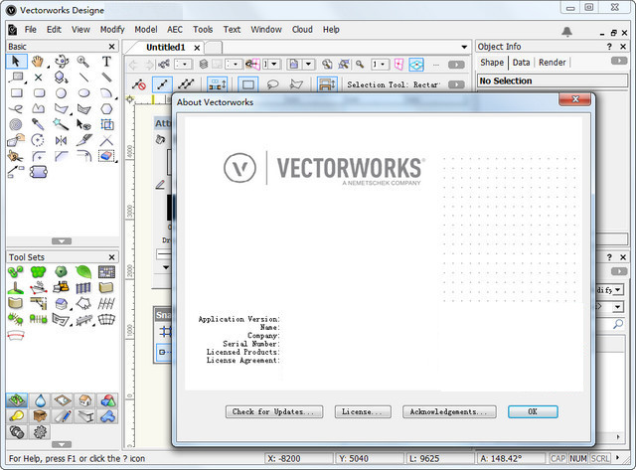Viewport: 636px width, 470px height.
Task: Select the Text tool
Action: [x=106, y=62]
